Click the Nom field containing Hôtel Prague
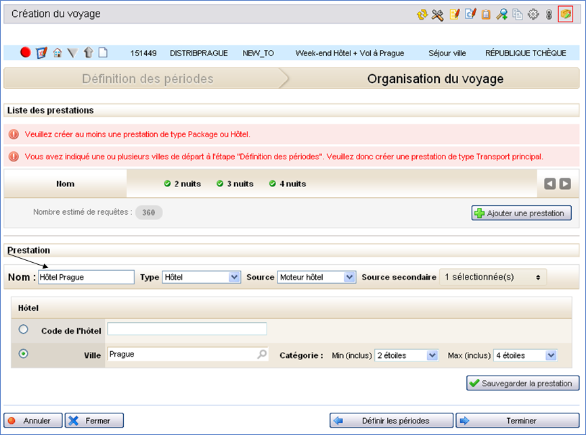Screen dimensions: 586x435 [86, 277]
